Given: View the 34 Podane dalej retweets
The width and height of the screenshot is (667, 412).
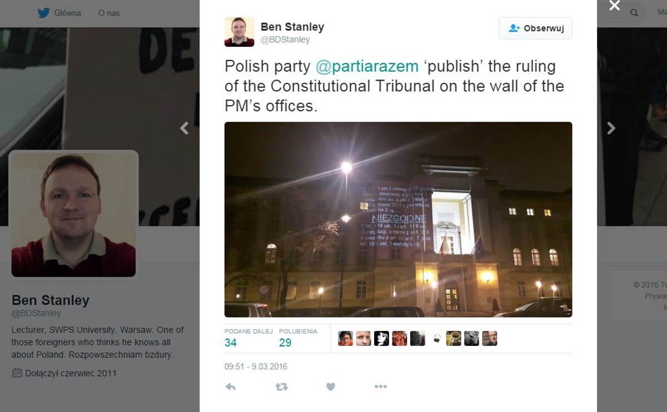Looking at the screenshot, I should point(248,338).
